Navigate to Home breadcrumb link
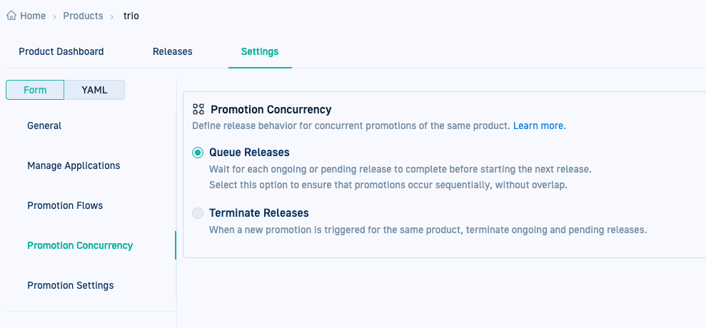Screen dimensions: 706x328 pyautogui.click(x=33, y=16)
